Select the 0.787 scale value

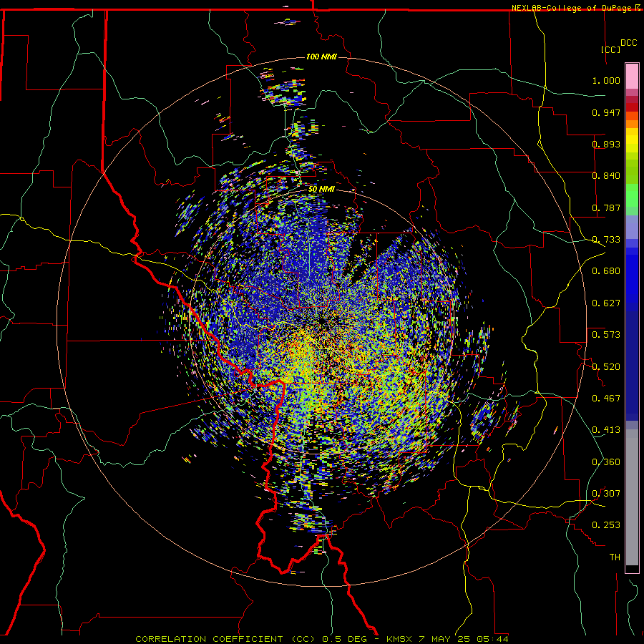606,208
